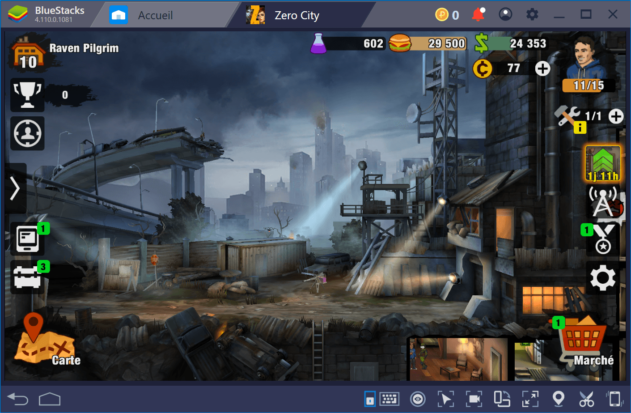Open BlueStacks account profile icon
The image size is (631, 413).
point(505,15)
